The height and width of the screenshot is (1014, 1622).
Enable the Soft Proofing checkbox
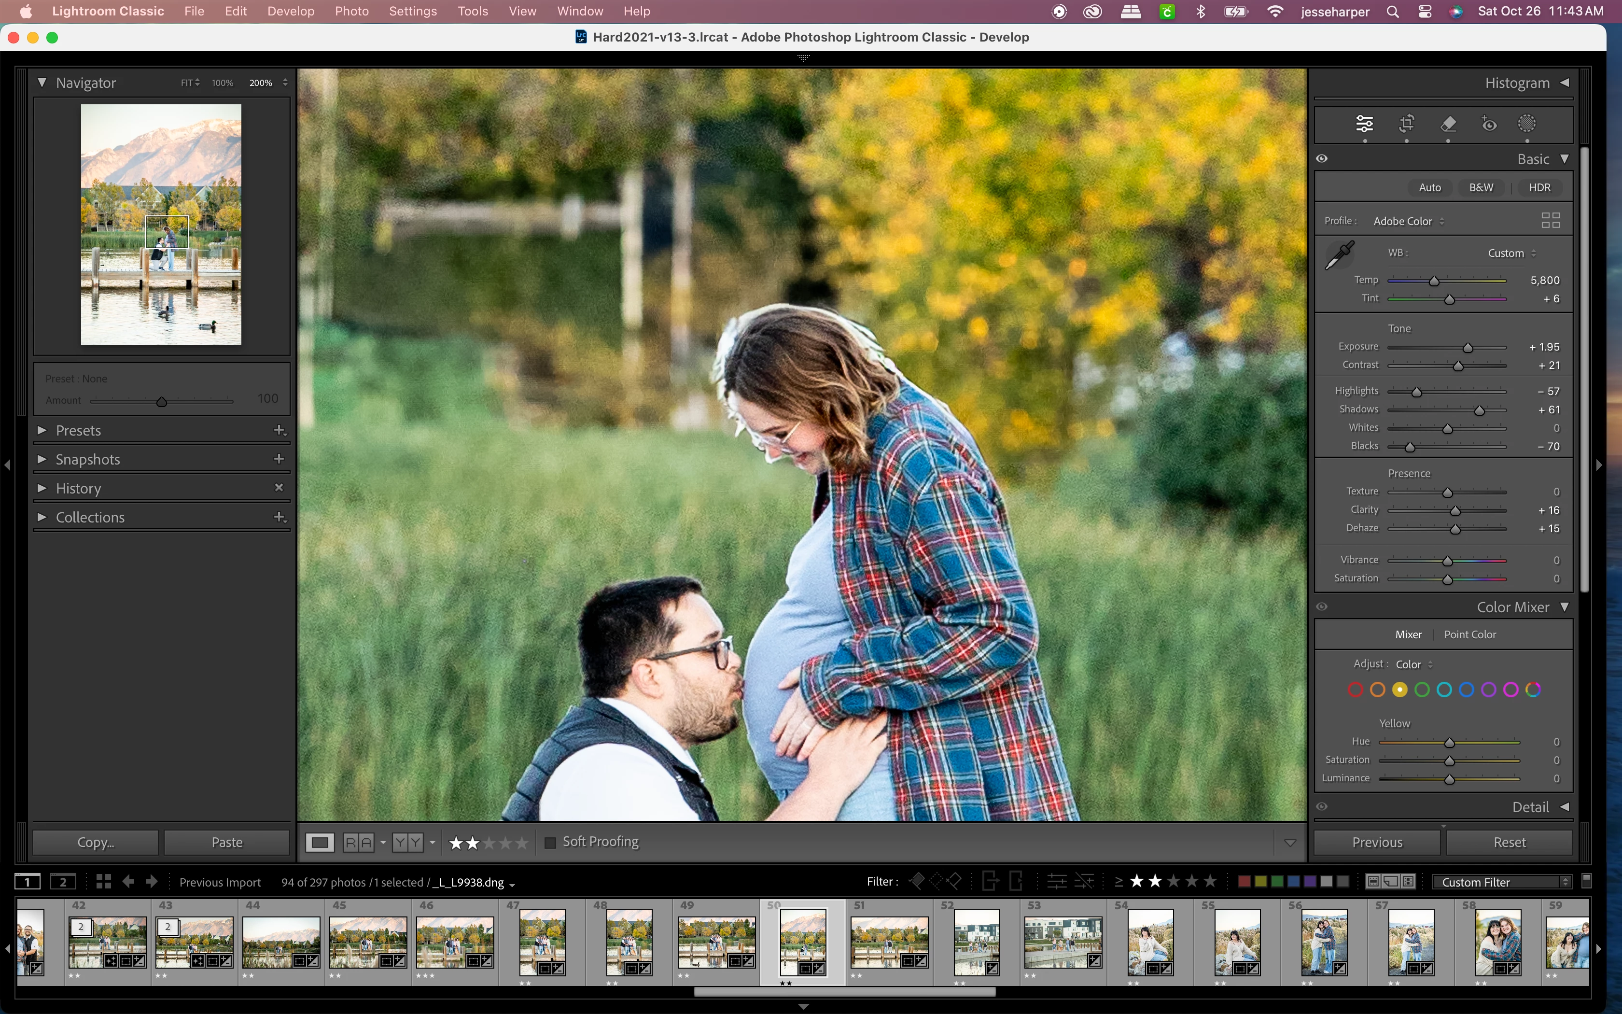[x=550, y=842]
